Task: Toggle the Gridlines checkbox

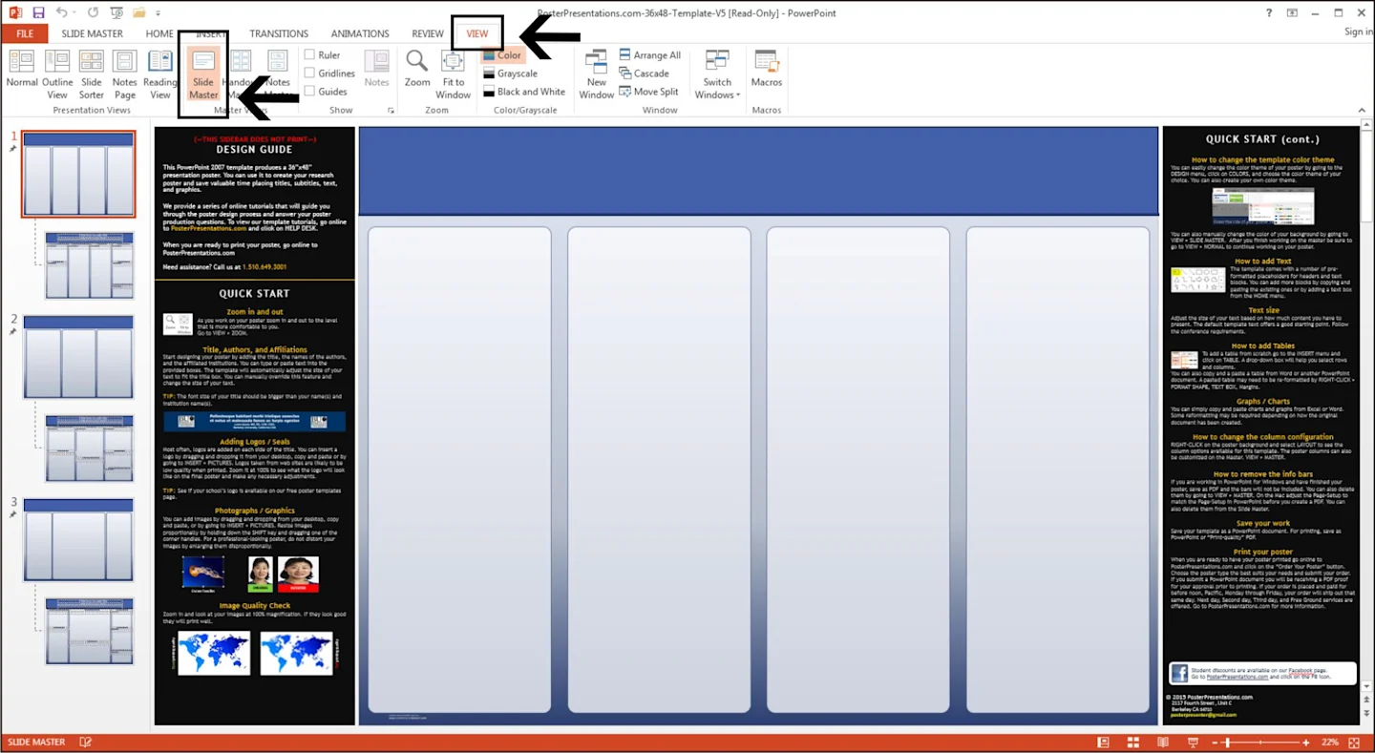Action: (312, 73)
